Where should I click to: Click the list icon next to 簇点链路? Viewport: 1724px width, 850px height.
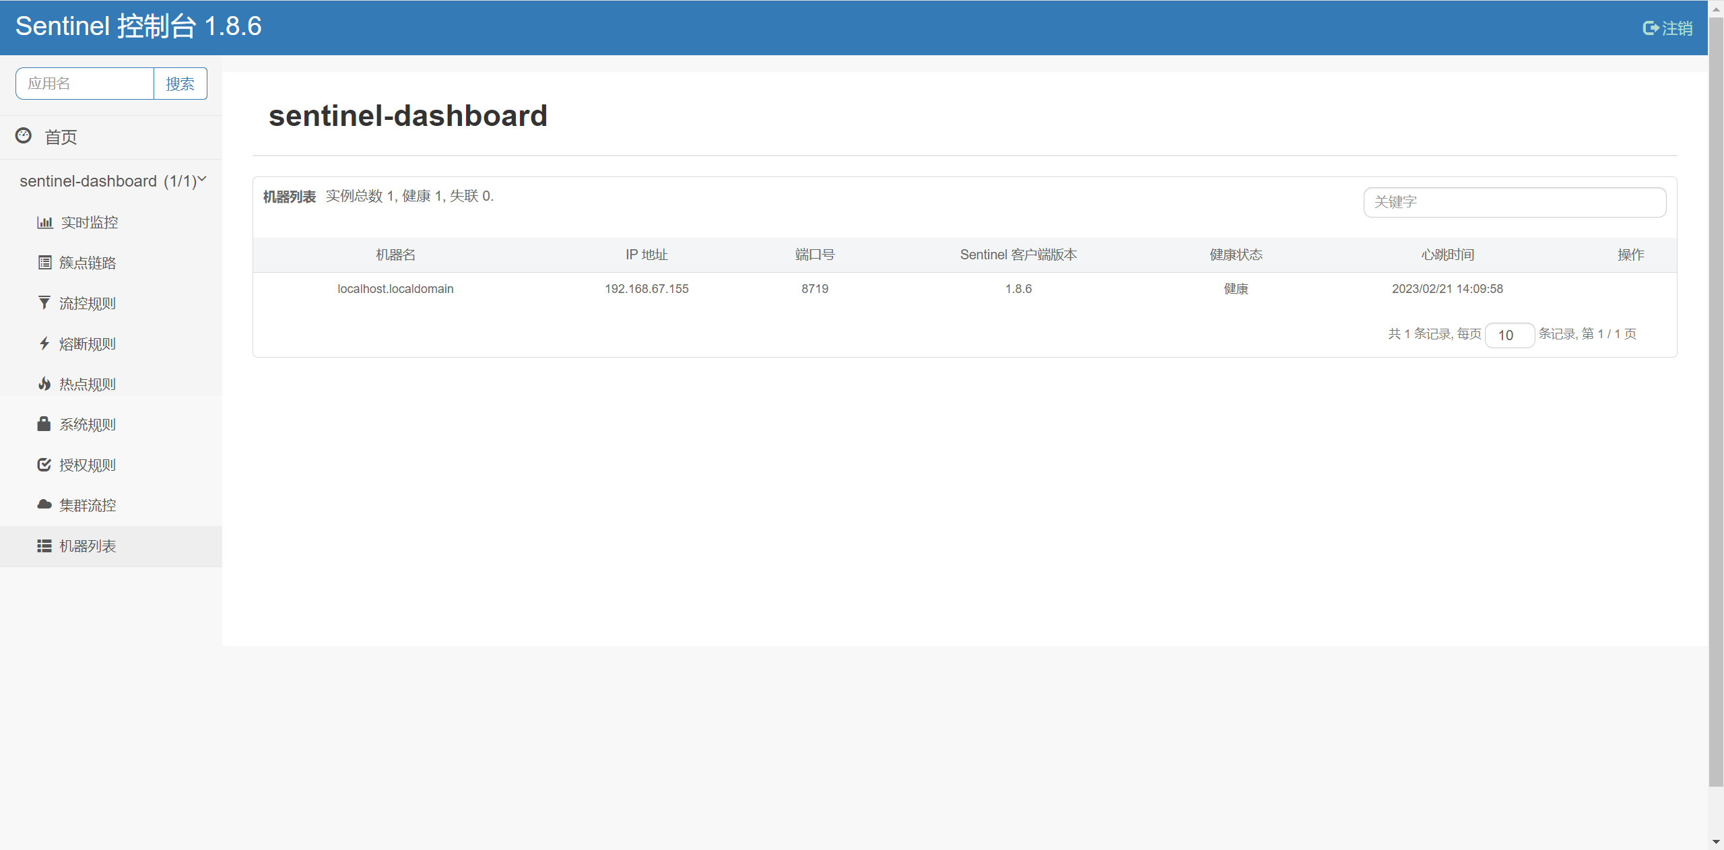click(x=44, y=263)
